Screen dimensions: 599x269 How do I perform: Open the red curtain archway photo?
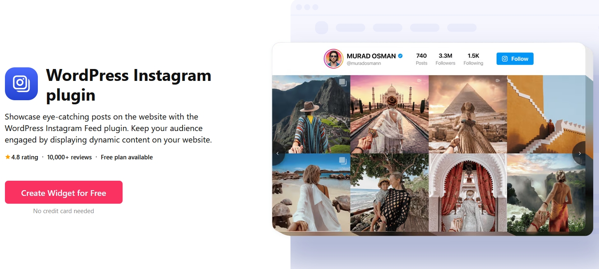pos(468,193)
